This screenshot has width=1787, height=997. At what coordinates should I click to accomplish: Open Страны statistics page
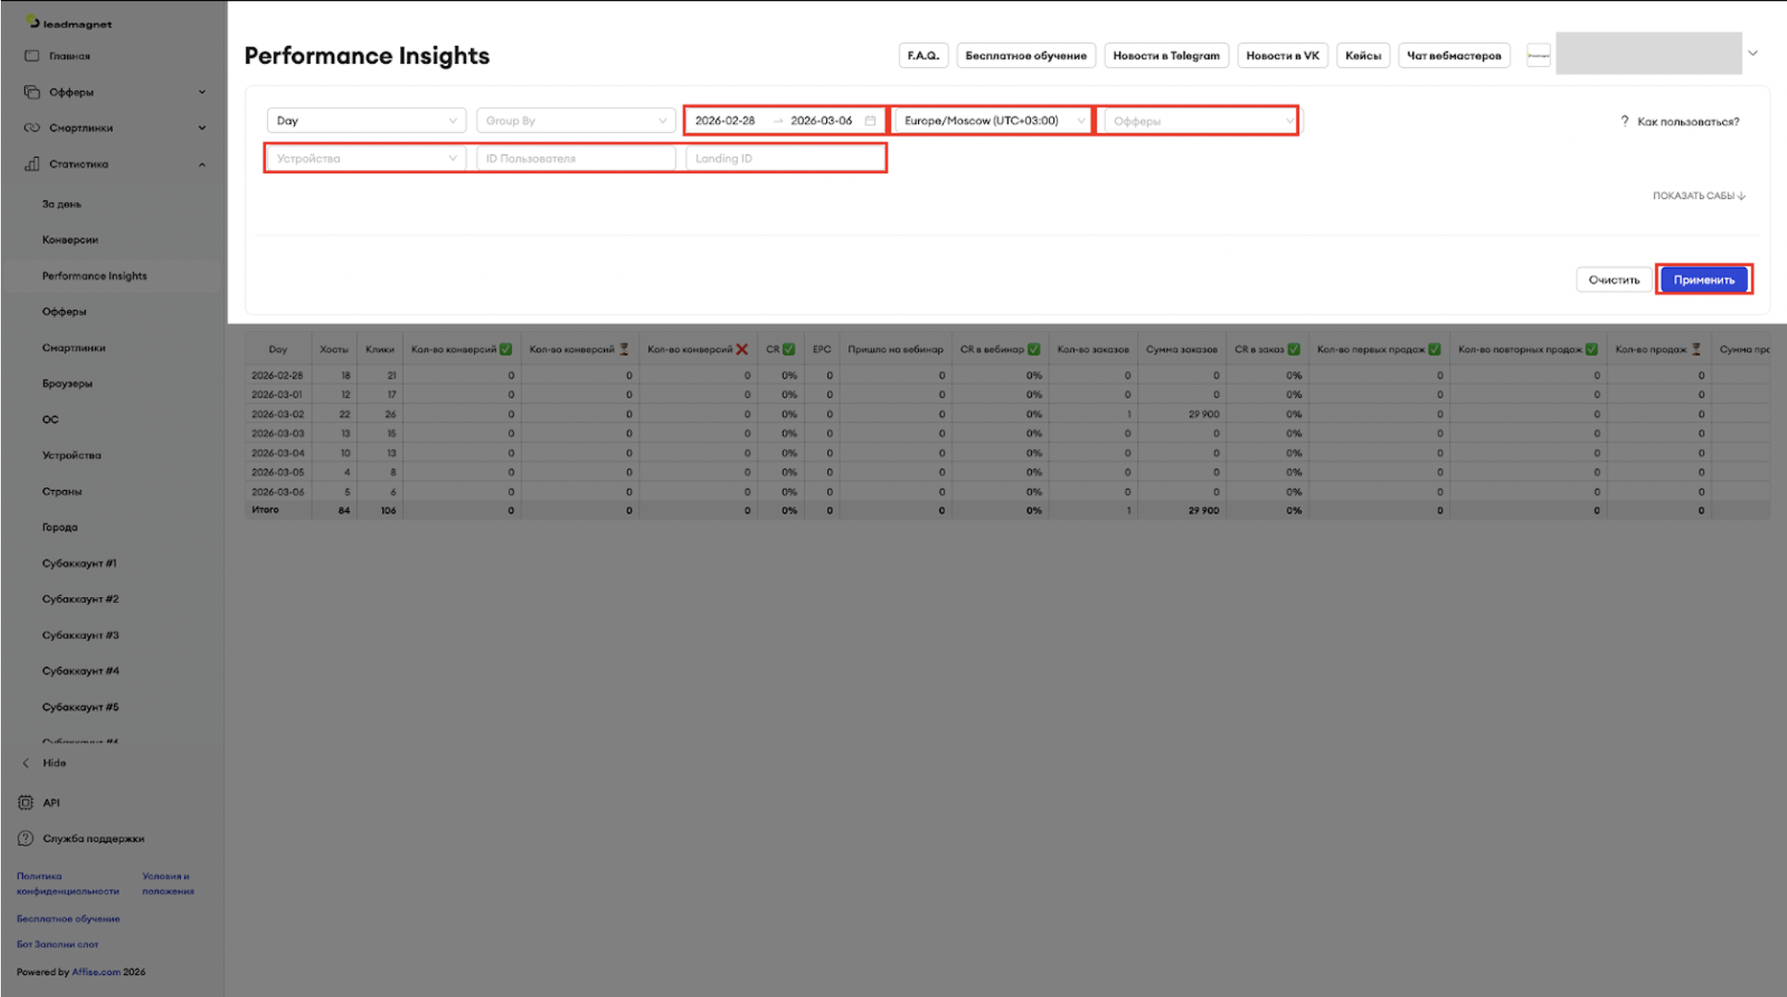[62, 491]
